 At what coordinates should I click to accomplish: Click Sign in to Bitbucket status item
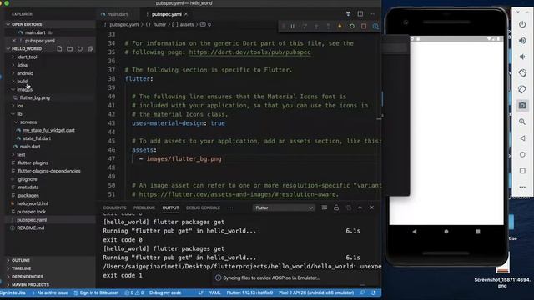pos(97,292)
